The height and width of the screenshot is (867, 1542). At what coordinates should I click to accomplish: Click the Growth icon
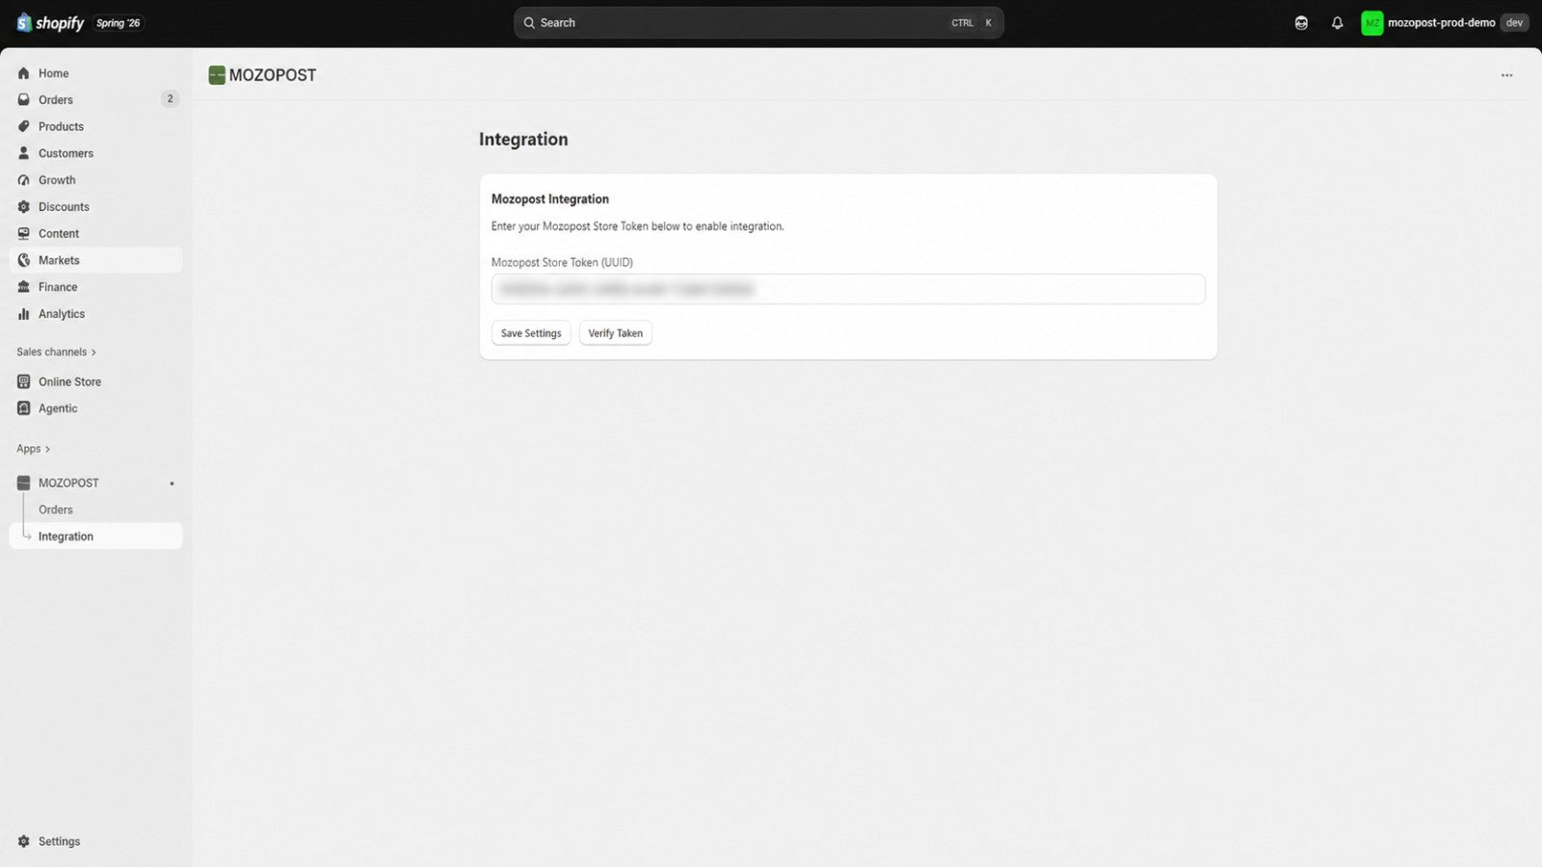click(x=24, y=180)
